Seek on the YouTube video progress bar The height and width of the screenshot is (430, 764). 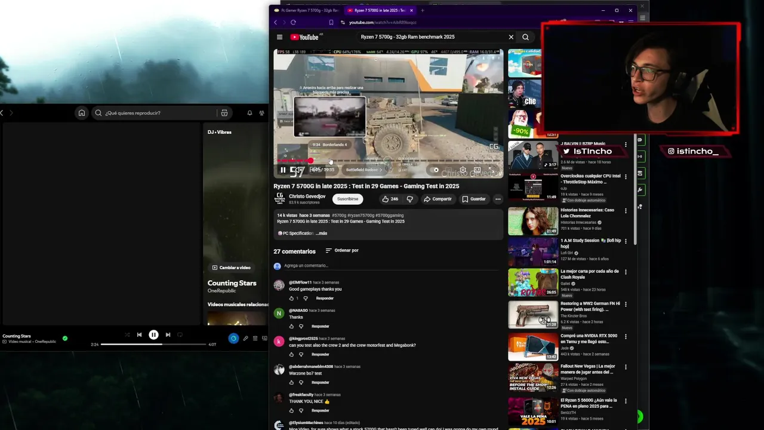(388, 161)
